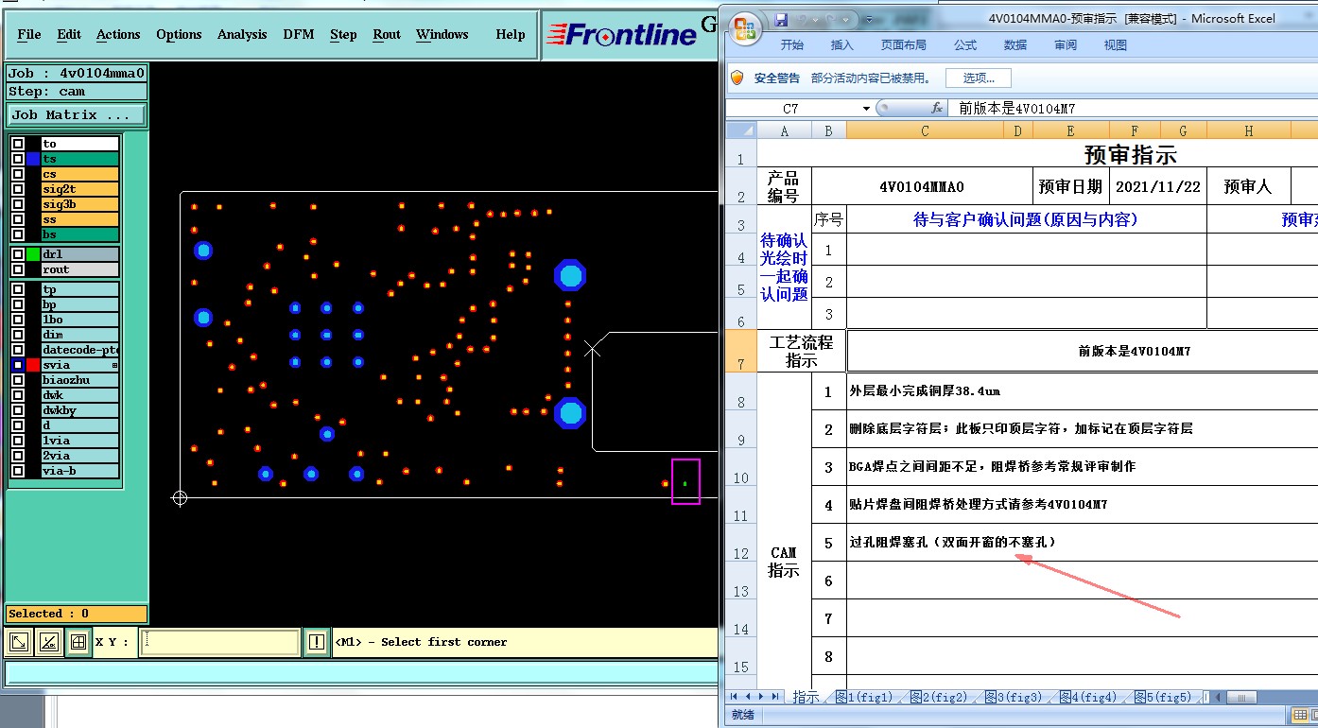Click the next sheet navigation arrow

coord(761,697)
